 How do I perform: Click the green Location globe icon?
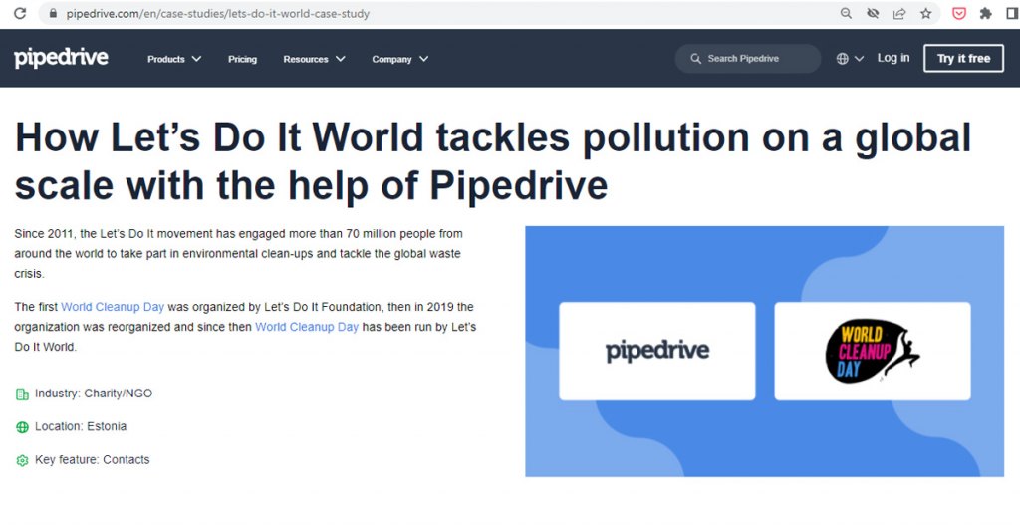(22, 427)
